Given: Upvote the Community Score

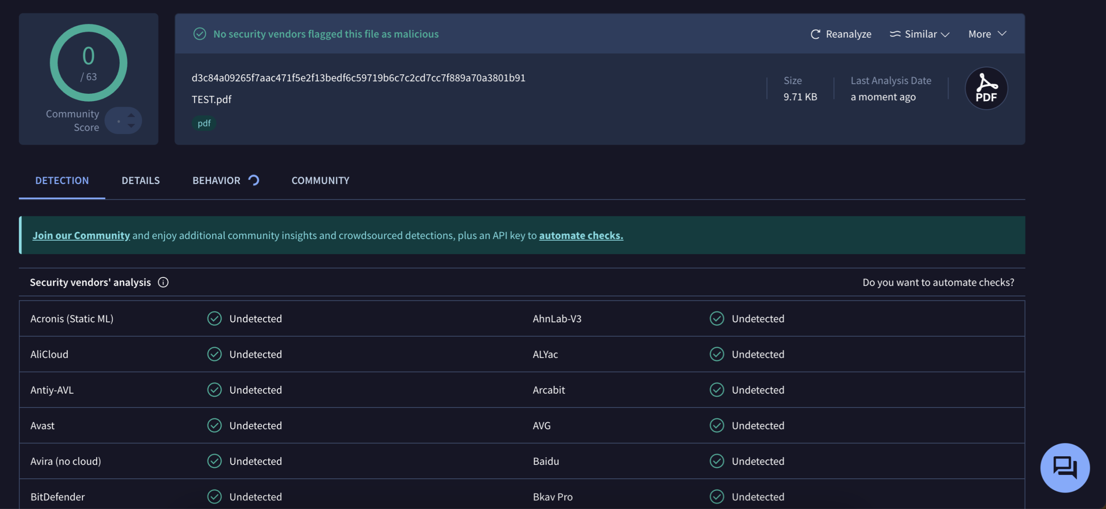Looking at the screenshot, I should [131, 115].
